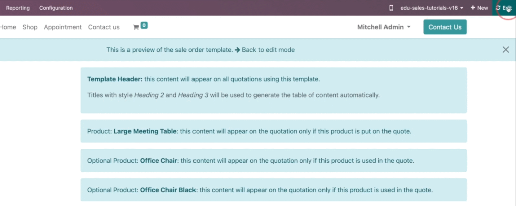Open the Mitchell Admin user dropdown

click(383, 27)
